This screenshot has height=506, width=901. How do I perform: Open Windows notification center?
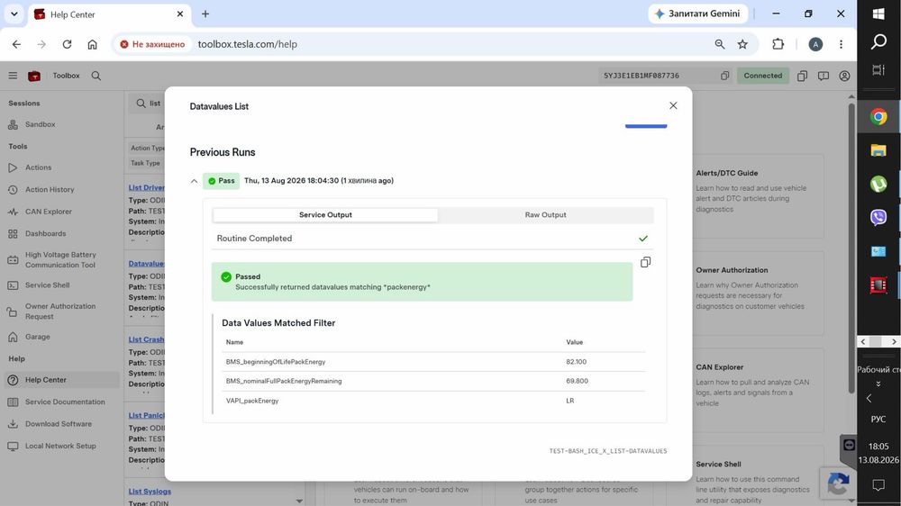coord(878,485)
